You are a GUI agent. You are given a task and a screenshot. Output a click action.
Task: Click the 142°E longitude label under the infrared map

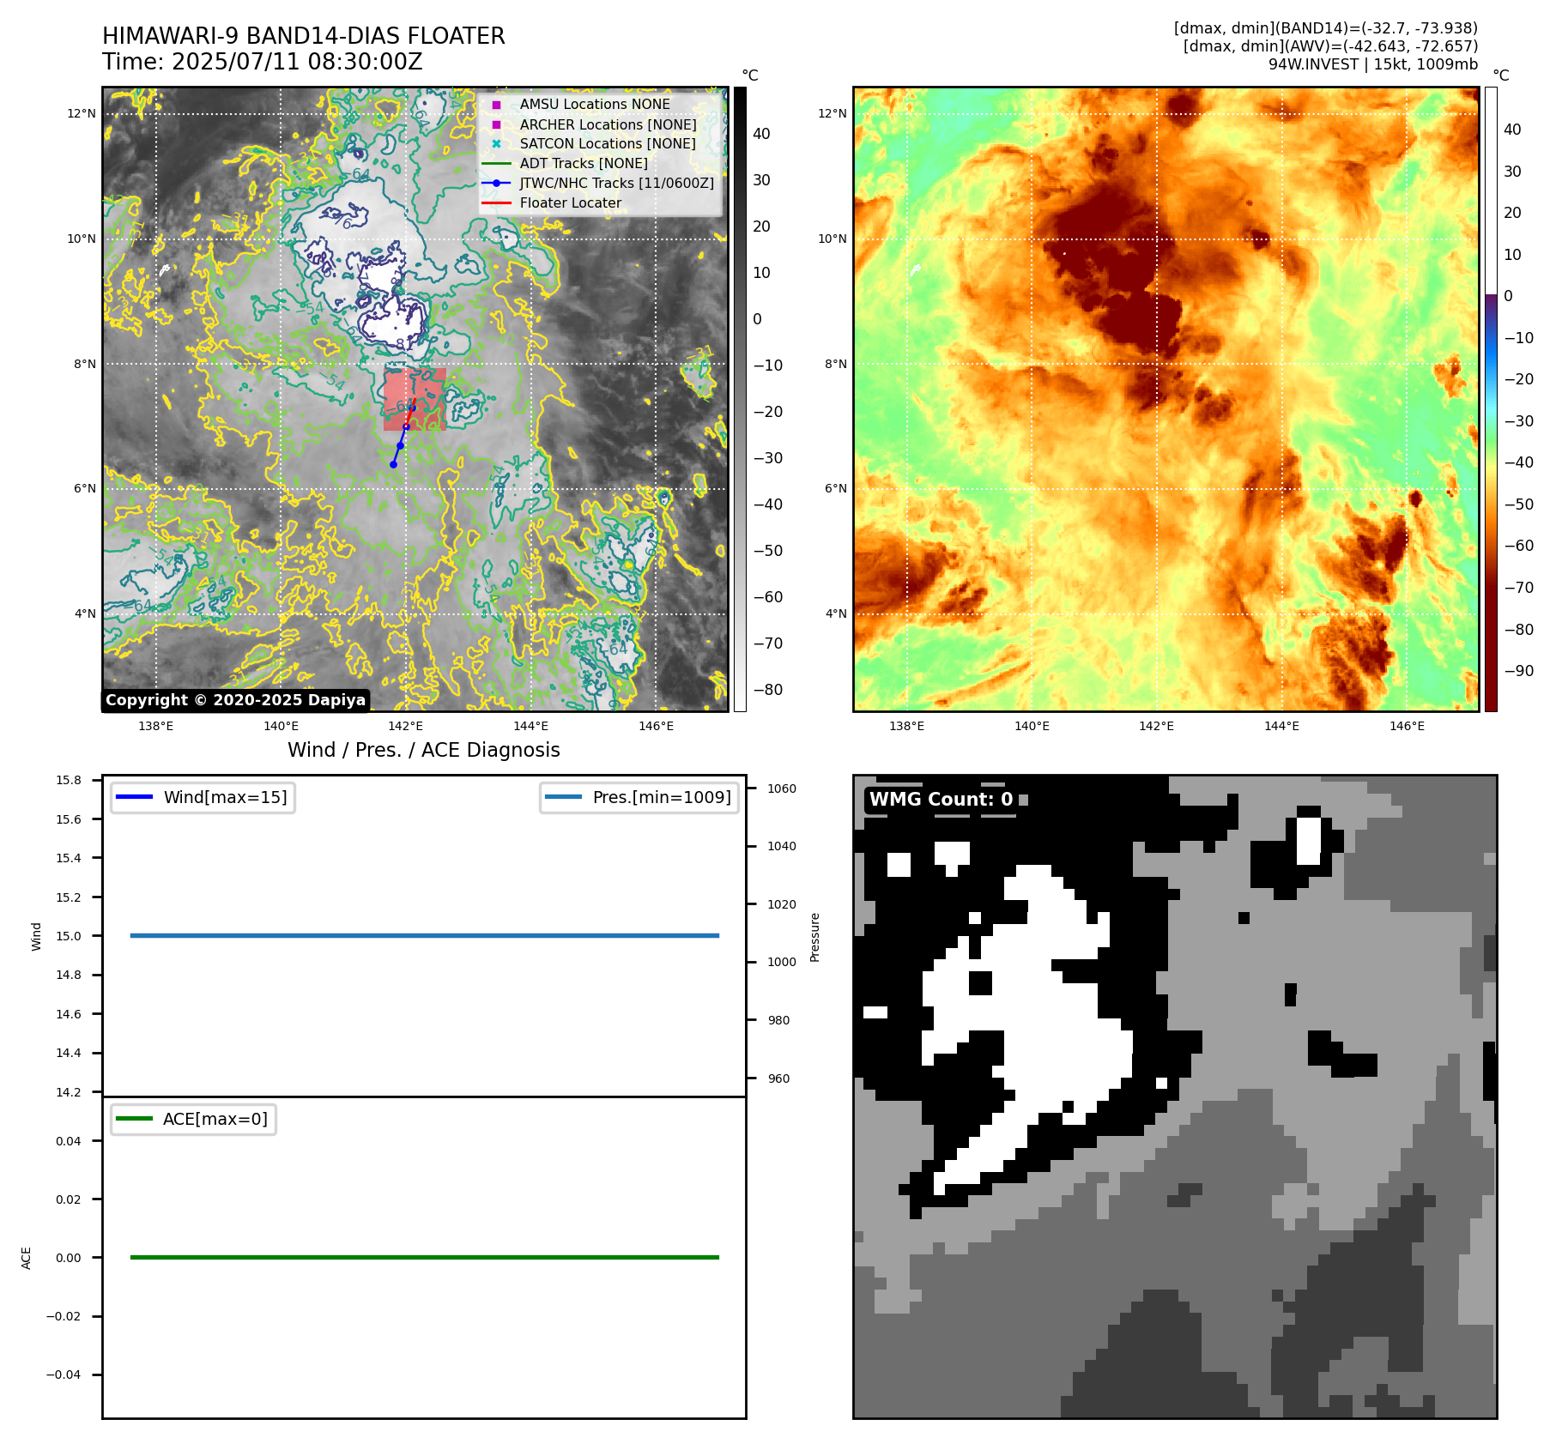406,726
